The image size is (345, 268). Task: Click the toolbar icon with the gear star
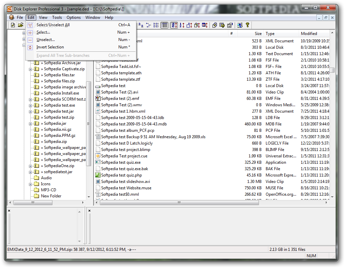222,25
